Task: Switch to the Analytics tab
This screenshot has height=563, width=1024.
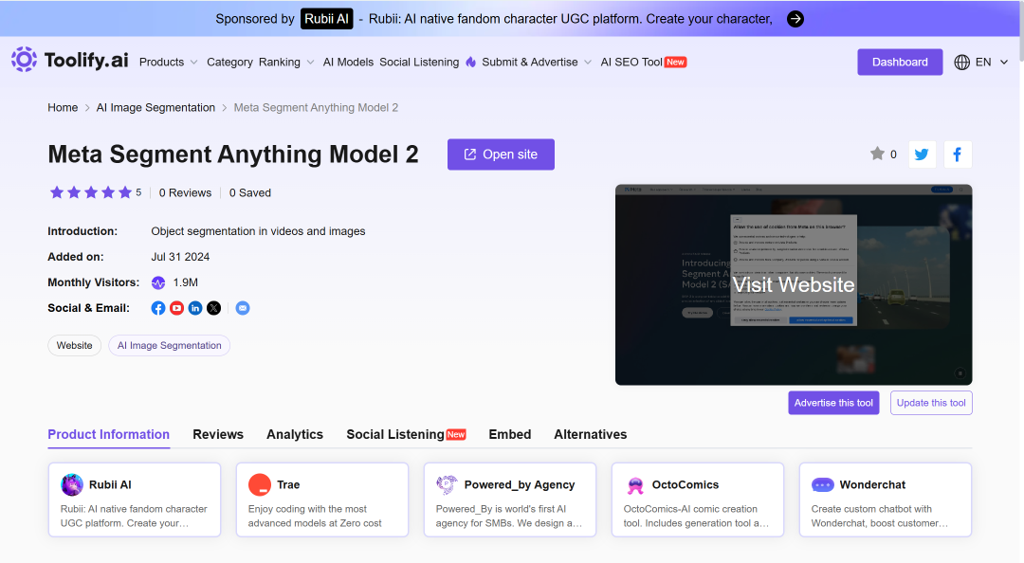Action: (x=295, y=434)
